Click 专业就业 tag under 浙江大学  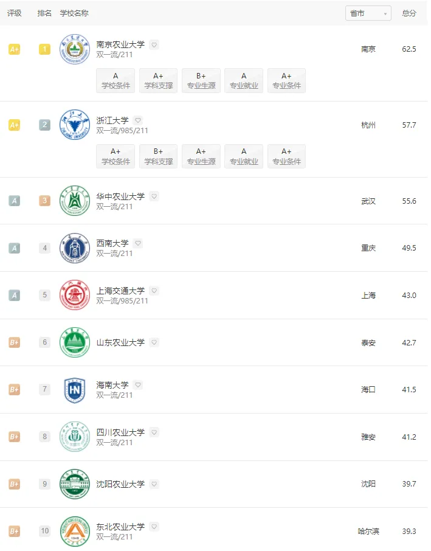(244, 156)
